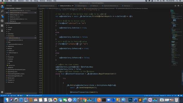Collapse the wwwroot folder
This screenshot has width=183, height=103.
tap(10, 59)
